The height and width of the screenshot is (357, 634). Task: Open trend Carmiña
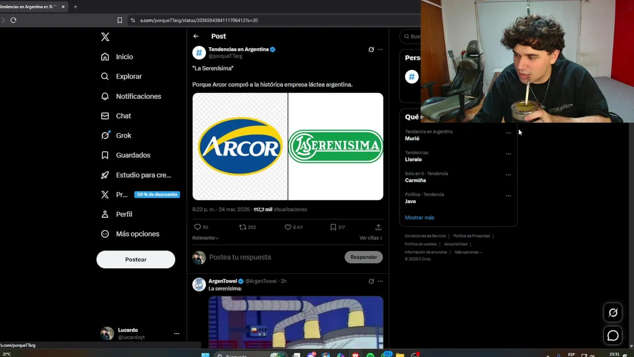(x=415, y=180)
